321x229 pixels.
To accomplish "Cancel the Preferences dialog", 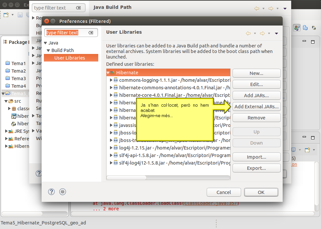I will coord(223,192).
